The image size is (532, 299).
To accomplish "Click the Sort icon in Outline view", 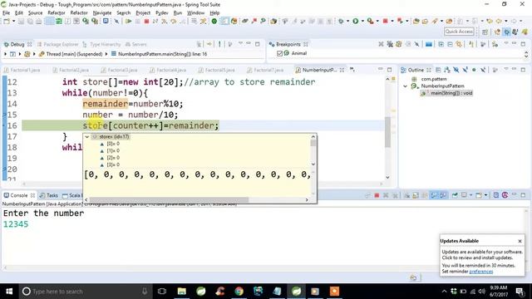I will coord(447,70).
